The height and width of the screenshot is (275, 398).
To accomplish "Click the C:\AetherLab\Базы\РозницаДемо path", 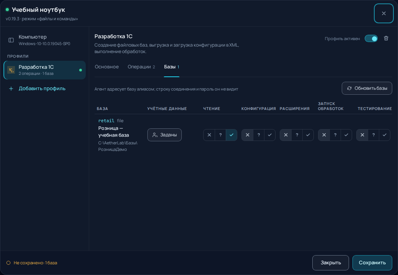I will (118, 146).
